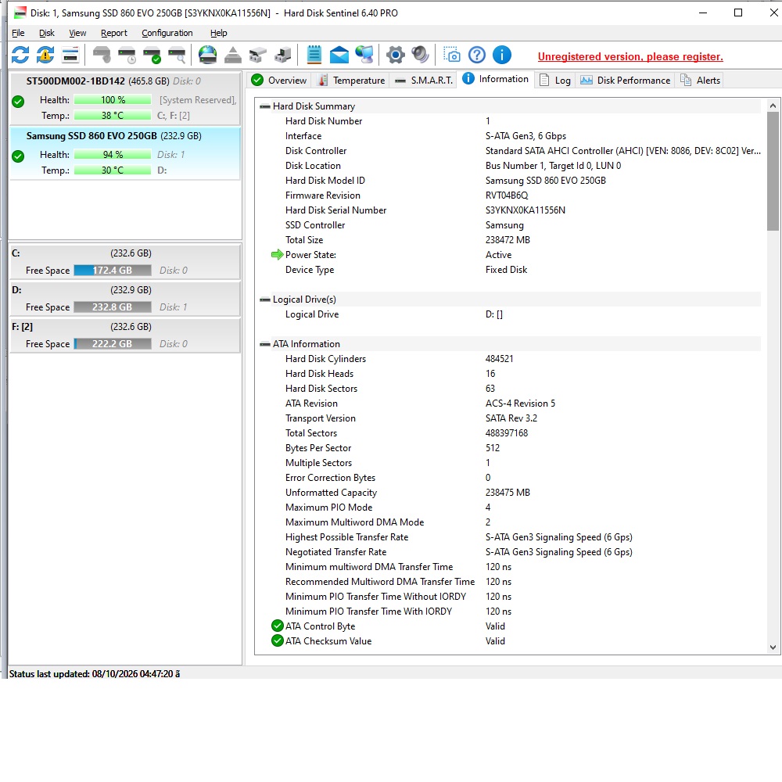
Task: Click the information panel scroll up arrow
Action: (x=773, y=106)
